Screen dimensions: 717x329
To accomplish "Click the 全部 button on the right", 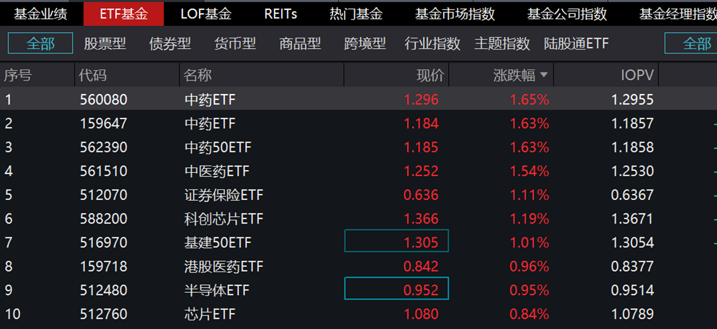I will coord(691,43).
